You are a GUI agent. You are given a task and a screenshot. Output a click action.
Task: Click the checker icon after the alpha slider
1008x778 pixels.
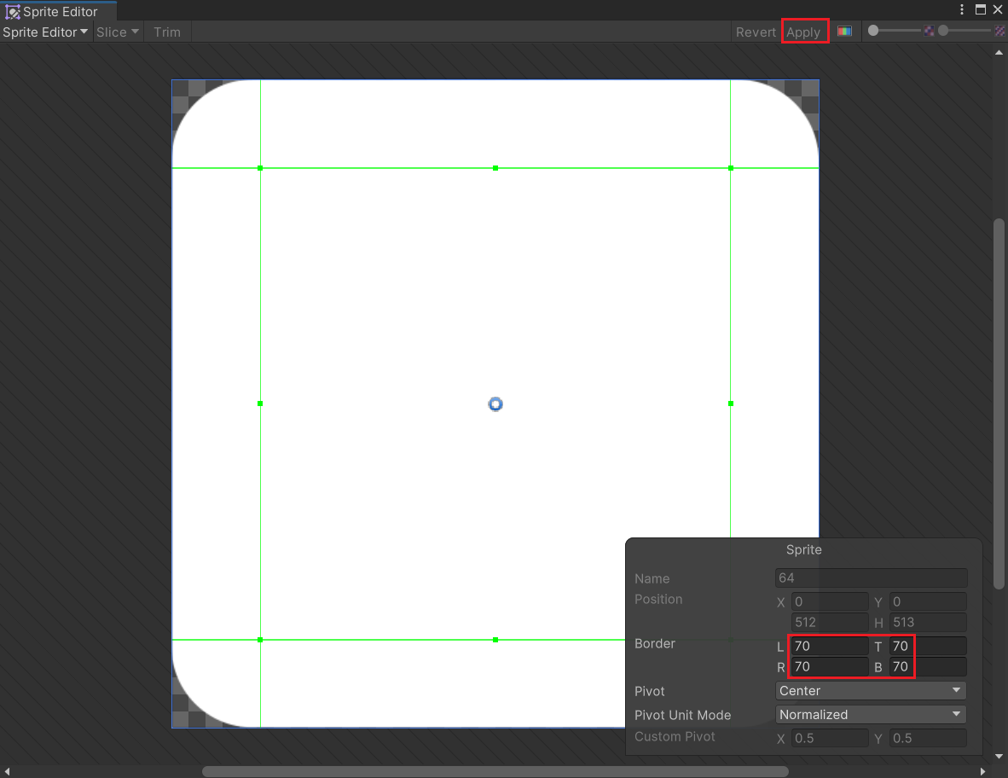tap(929, 31)
